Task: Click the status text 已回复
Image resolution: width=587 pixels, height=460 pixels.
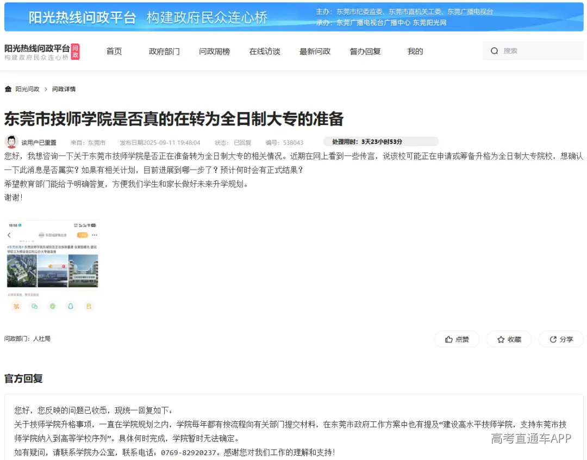Action: (x=242, y=142)
